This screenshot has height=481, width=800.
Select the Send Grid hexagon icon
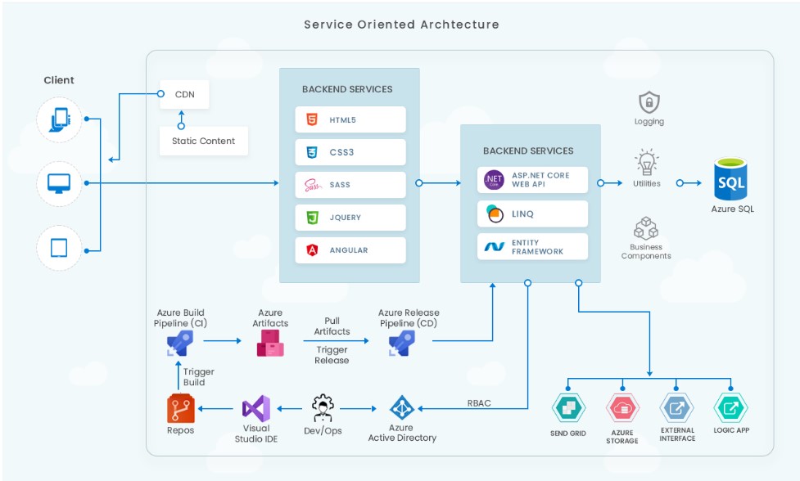pyautogui.click(x=567, y=408)
